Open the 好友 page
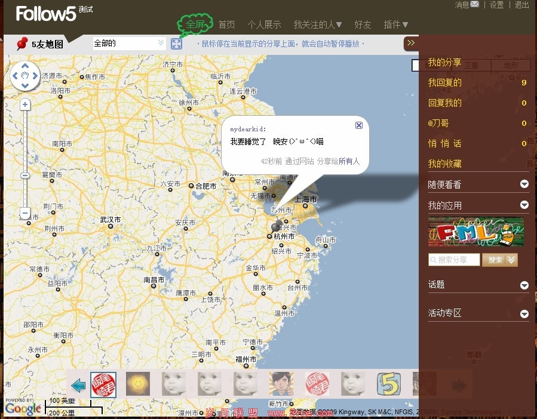537x419 pixels. (x=363, y=24)
